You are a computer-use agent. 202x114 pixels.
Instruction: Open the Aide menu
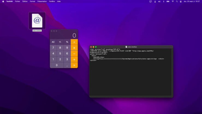pyautogui.click(x=59, y=1)
